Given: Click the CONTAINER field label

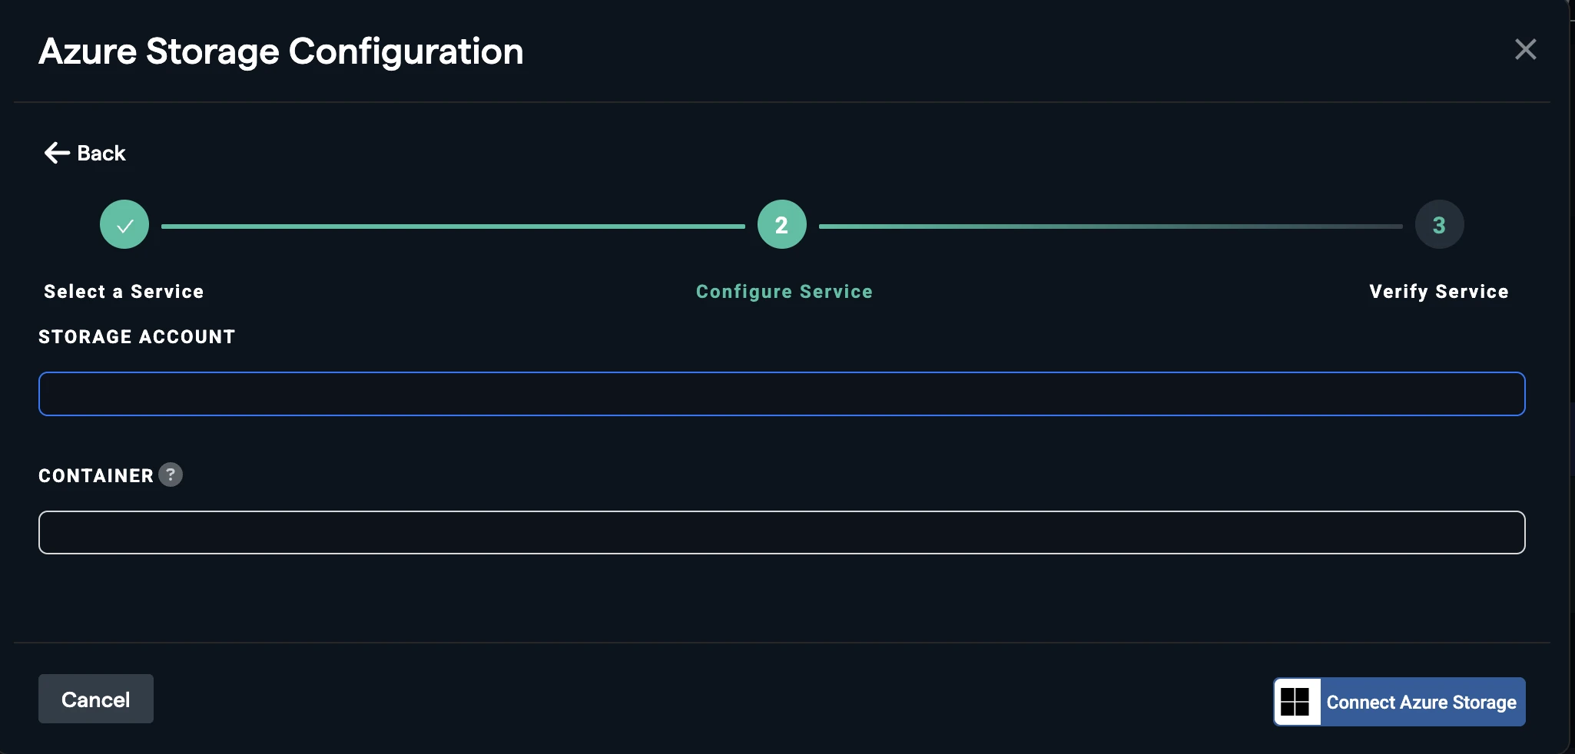Looking at the screenshot, I should [x=96, y=476].
